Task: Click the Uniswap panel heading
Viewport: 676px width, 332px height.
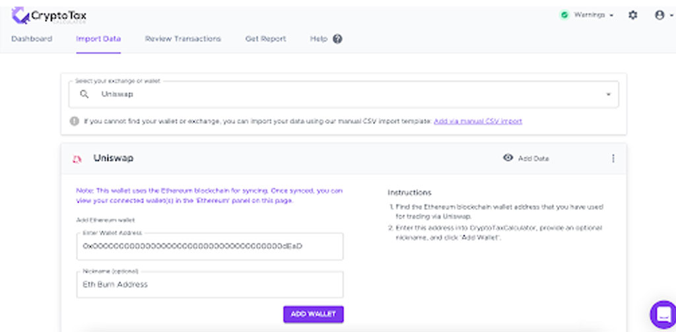Action: coord(114,158)
